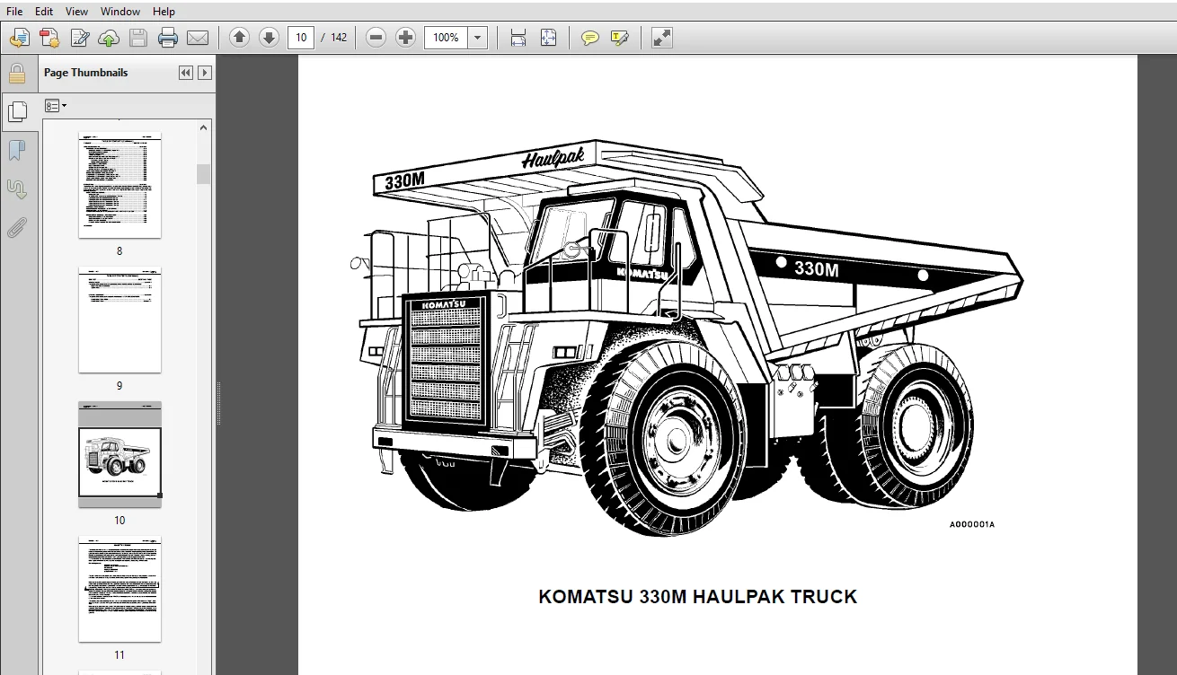
Task: Select the page 11 thumbnail
Action: pos(119,589)
